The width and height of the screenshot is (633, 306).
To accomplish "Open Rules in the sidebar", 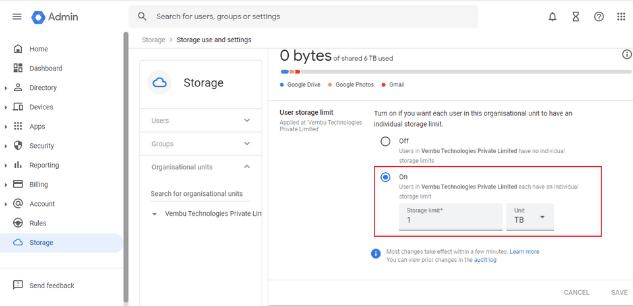I will [x=38, y=224].
